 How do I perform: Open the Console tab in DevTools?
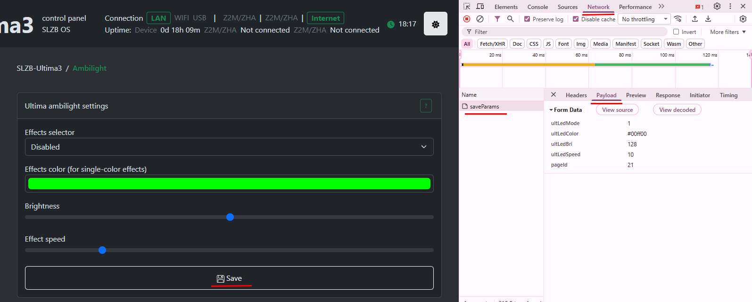point(537,7)
